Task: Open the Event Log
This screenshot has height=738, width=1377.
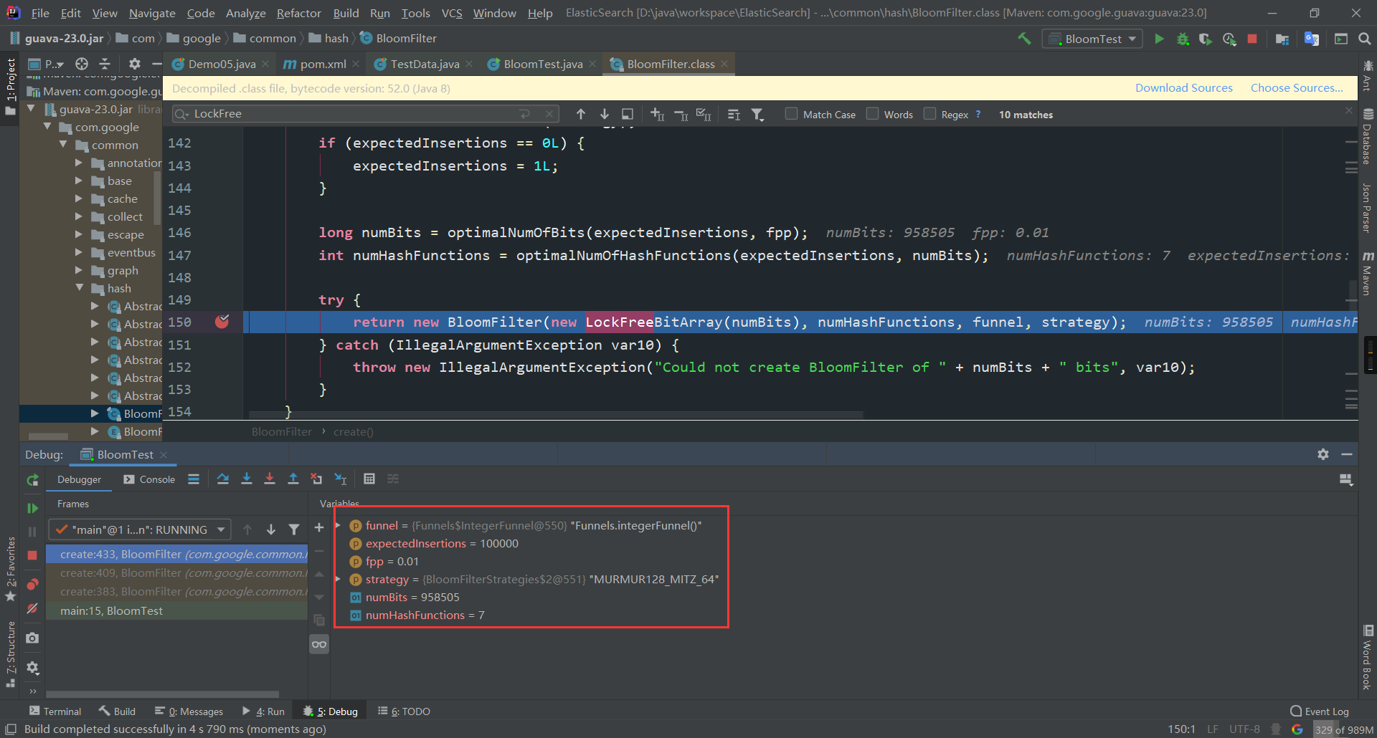Action: [x=1320, y=711]
